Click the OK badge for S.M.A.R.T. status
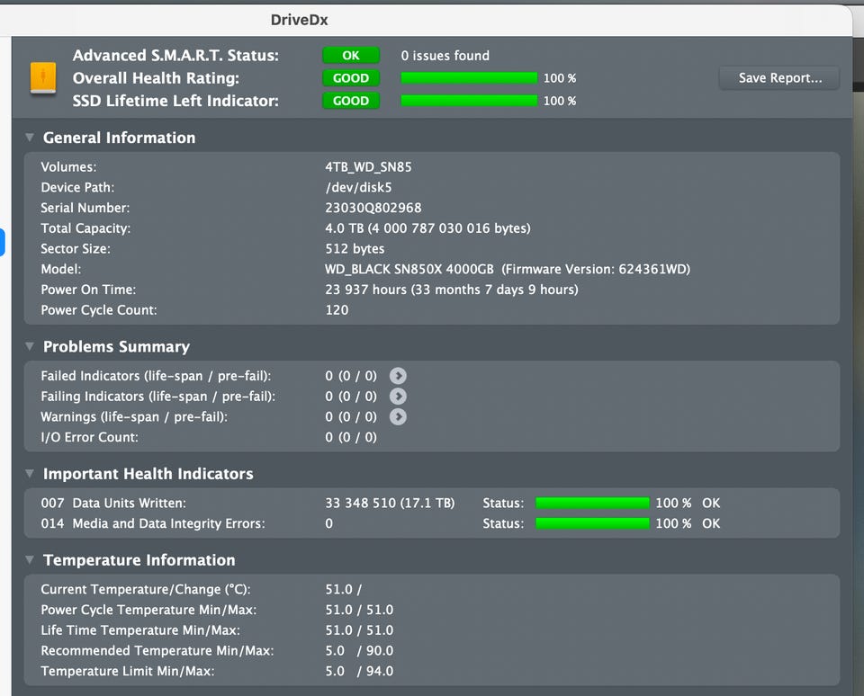The height and width of the screenshot is (696, 864). [x=351, y=55]
